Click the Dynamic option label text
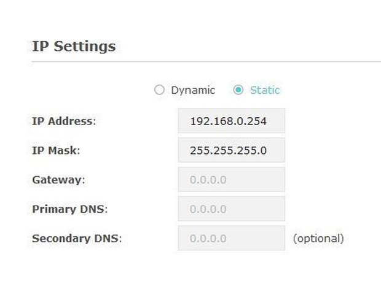 (193, 90)
